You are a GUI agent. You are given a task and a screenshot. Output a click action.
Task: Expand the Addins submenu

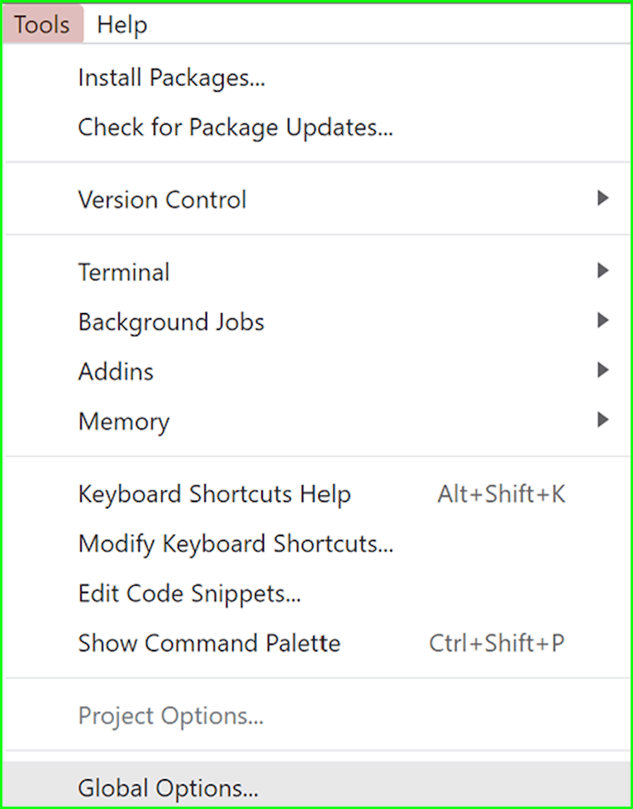point(603,370)
